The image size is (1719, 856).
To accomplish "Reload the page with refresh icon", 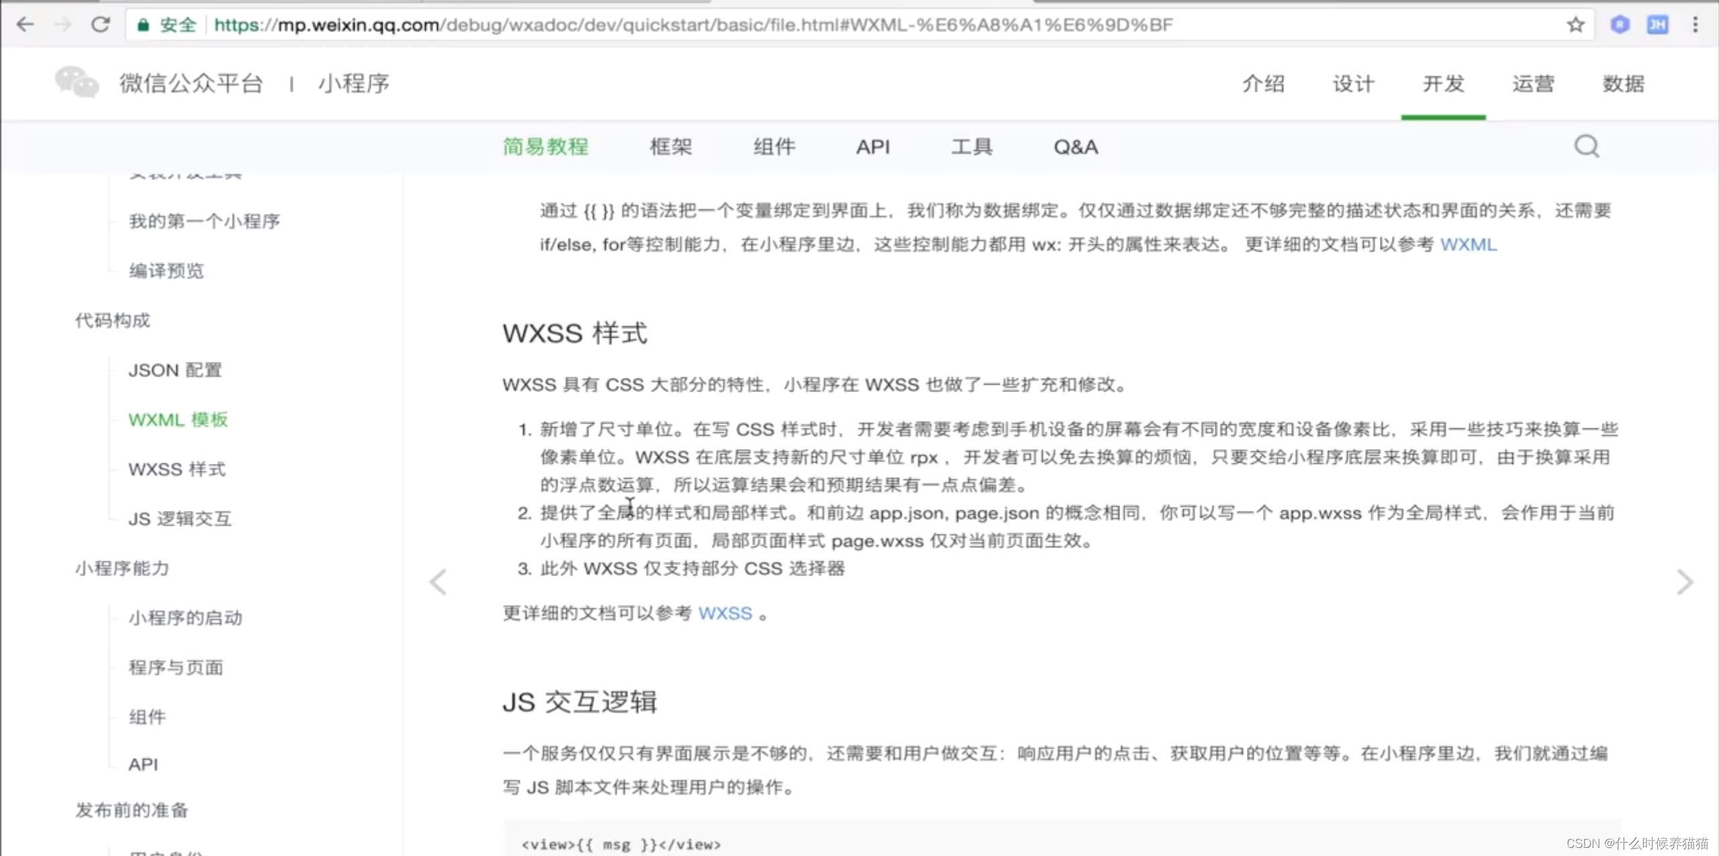I will tap(101, 25).
